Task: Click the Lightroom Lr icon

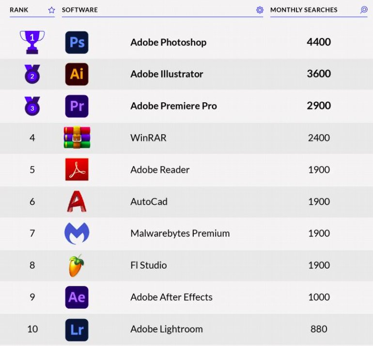Action: point(77,329)
